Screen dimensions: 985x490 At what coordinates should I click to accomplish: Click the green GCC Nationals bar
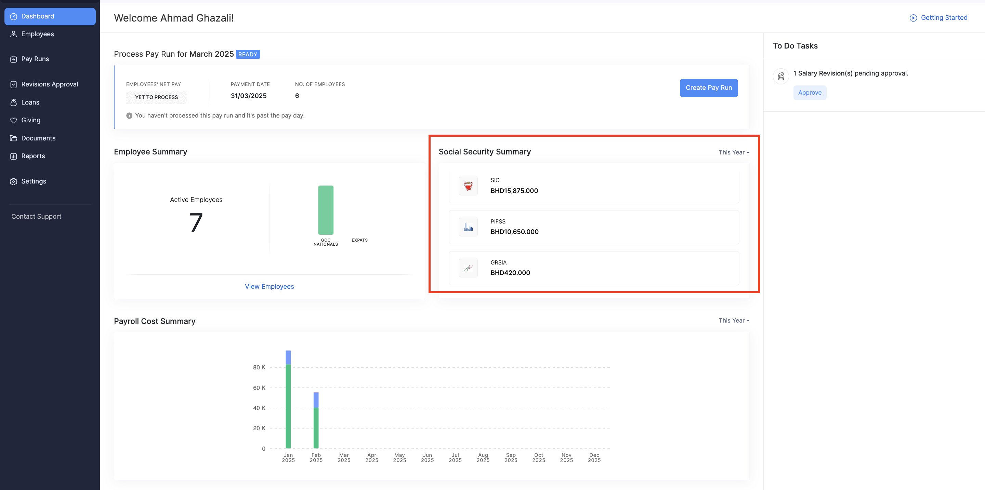(325, 210)
